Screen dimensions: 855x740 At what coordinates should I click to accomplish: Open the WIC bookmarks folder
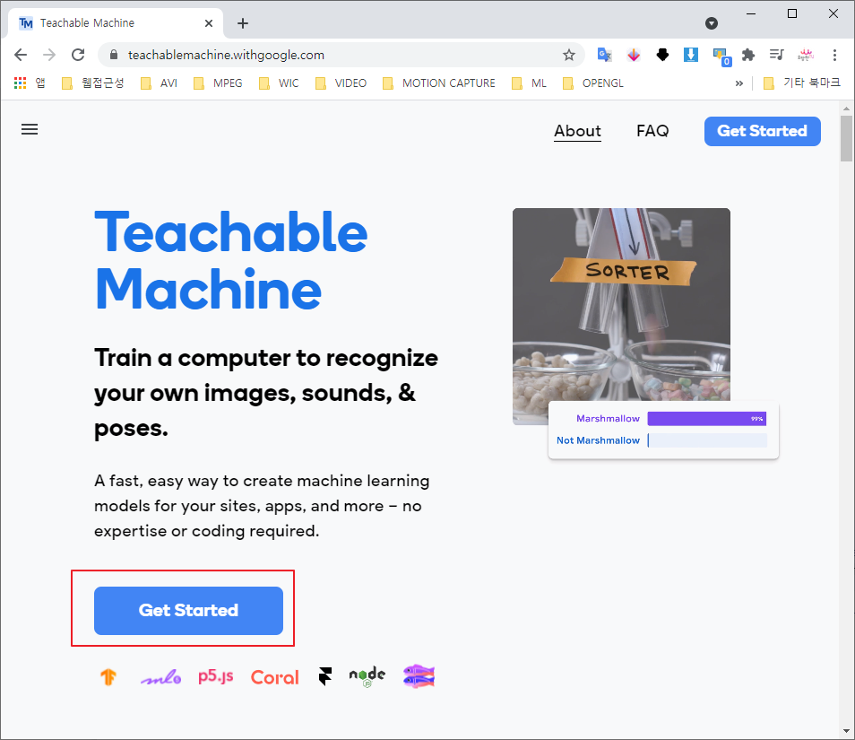(x=279, y=83)
